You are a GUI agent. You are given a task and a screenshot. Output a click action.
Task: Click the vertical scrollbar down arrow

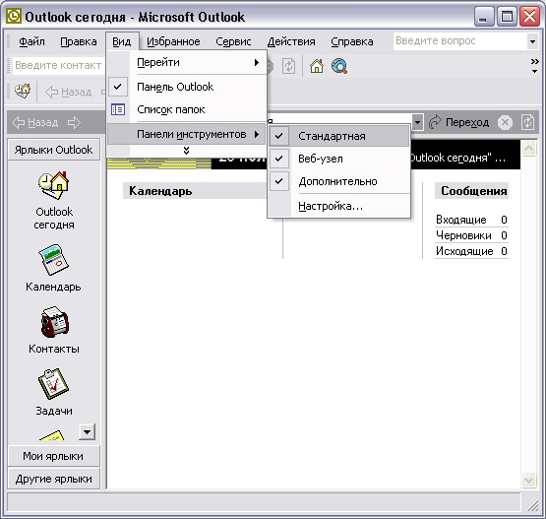point(528,480)
